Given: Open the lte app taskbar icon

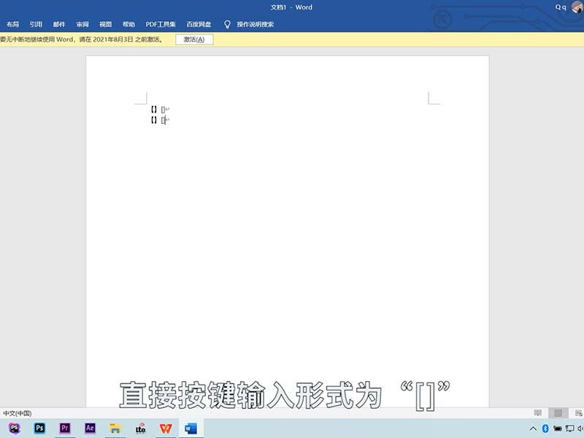Looking at the screenshot, I should [x=140, y=429].
